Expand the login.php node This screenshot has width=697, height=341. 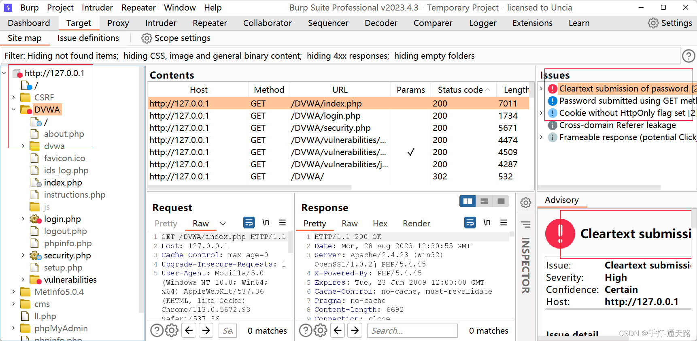point(23,219)
